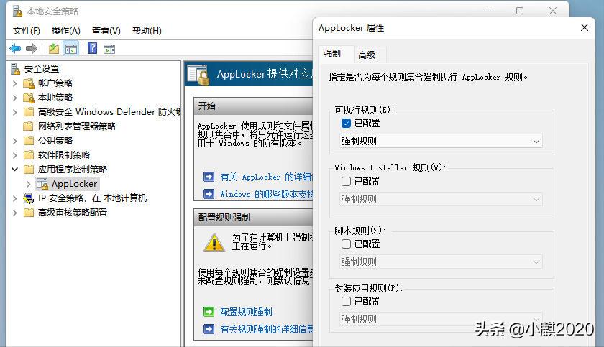Image resolution: width=604 pixels, height=347 pixels.
Task: Expand the AppLocker tree node chevron
Action: [29, 184]
